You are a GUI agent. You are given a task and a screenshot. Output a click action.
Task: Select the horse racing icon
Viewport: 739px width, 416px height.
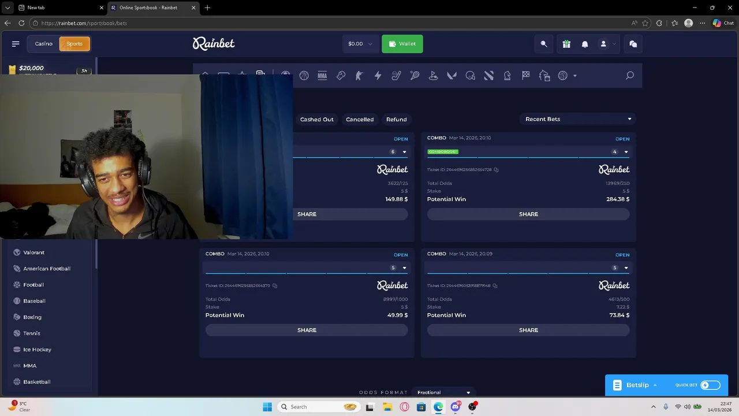point(544,76)
